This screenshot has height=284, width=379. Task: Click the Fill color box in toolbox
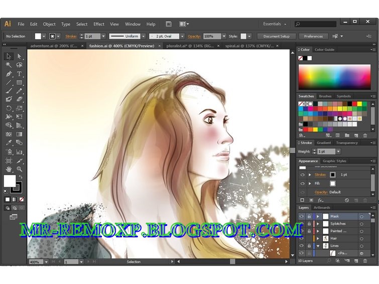(10, 181)
